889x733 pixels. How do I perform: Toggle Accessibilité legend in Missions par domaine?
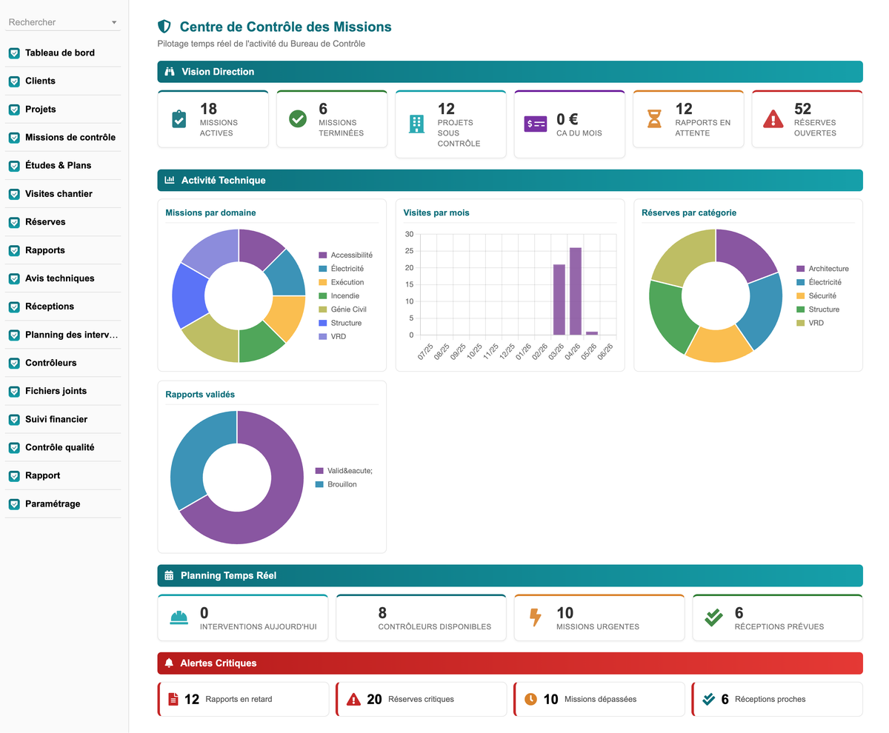click(x=345, y=255)
